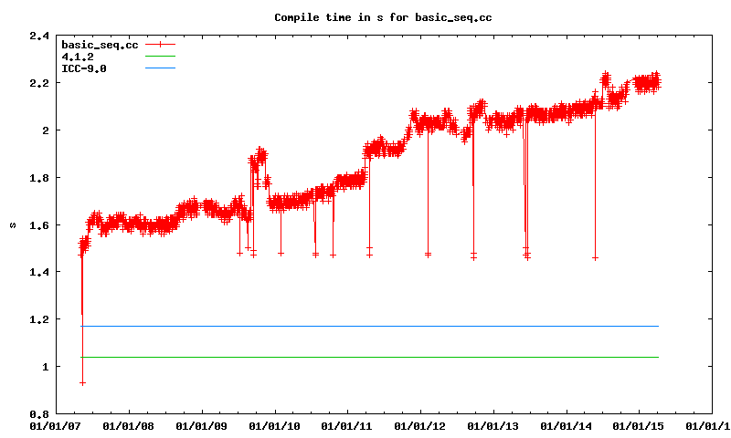The height and width of the screenshot is (438, 731).
Task: Pick the 01/01/13 x-axis date label
Action: click(x=493, y=425)
